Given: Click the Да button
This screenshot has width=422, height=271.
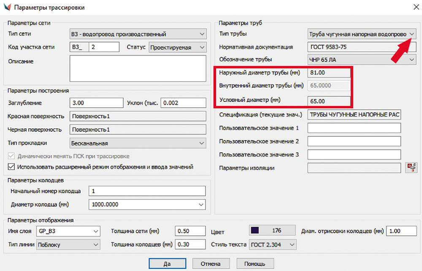Looking at the screenshot, I should (x=167, y=264).
